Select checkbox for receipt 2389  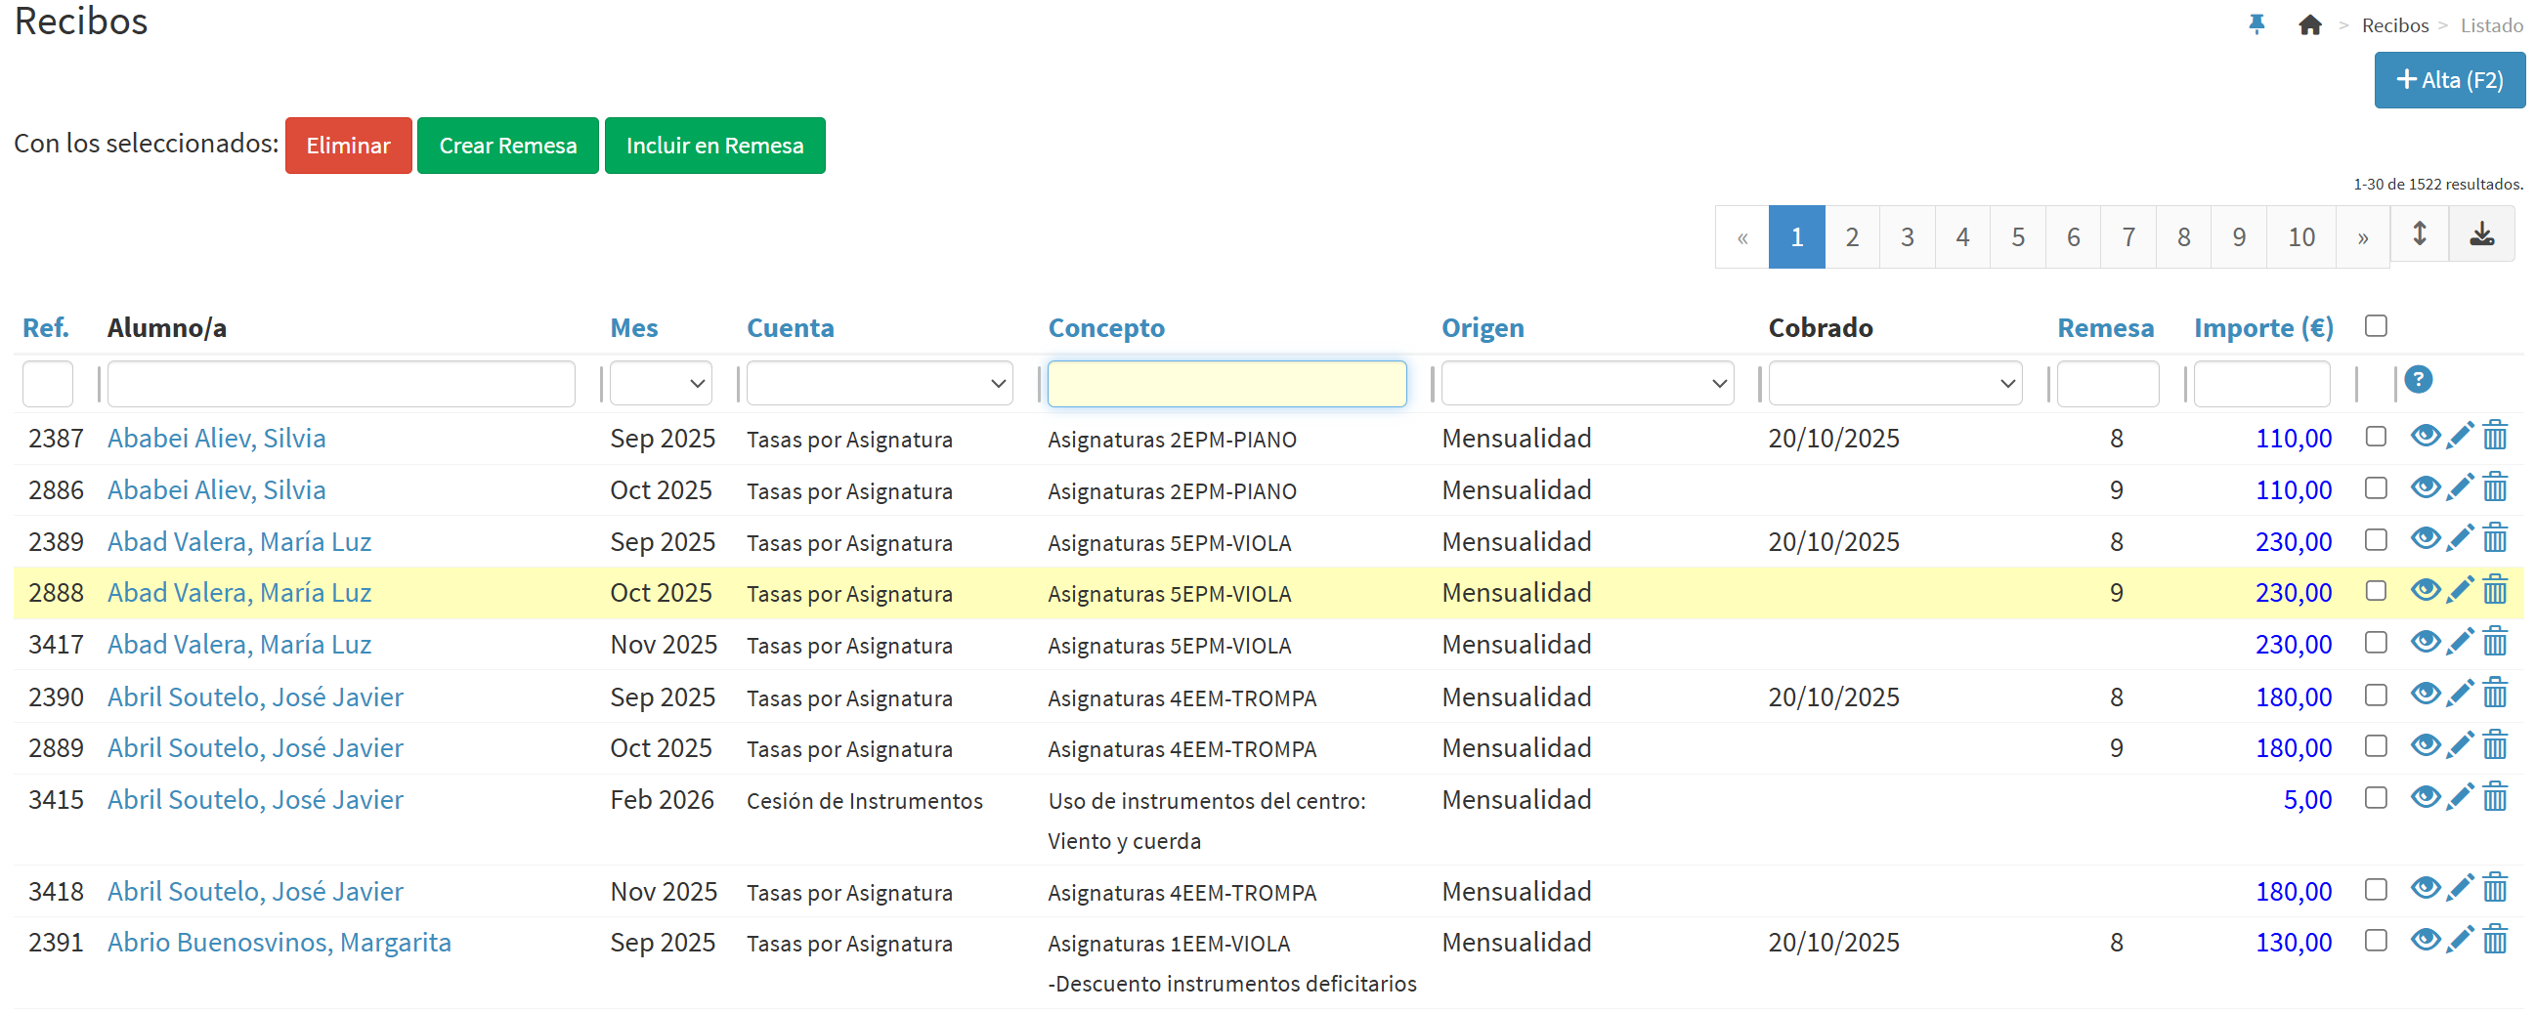pyautogui.click(x=2376, y=539)
